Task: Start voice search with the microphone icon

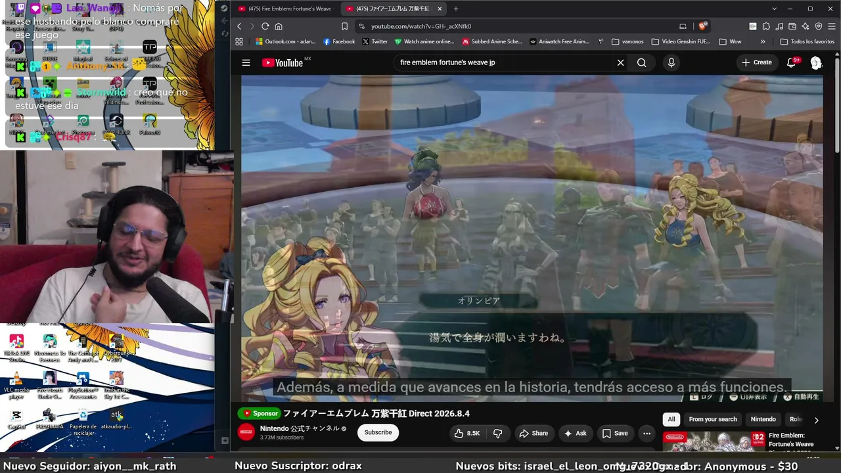Action: pos(671,62)
